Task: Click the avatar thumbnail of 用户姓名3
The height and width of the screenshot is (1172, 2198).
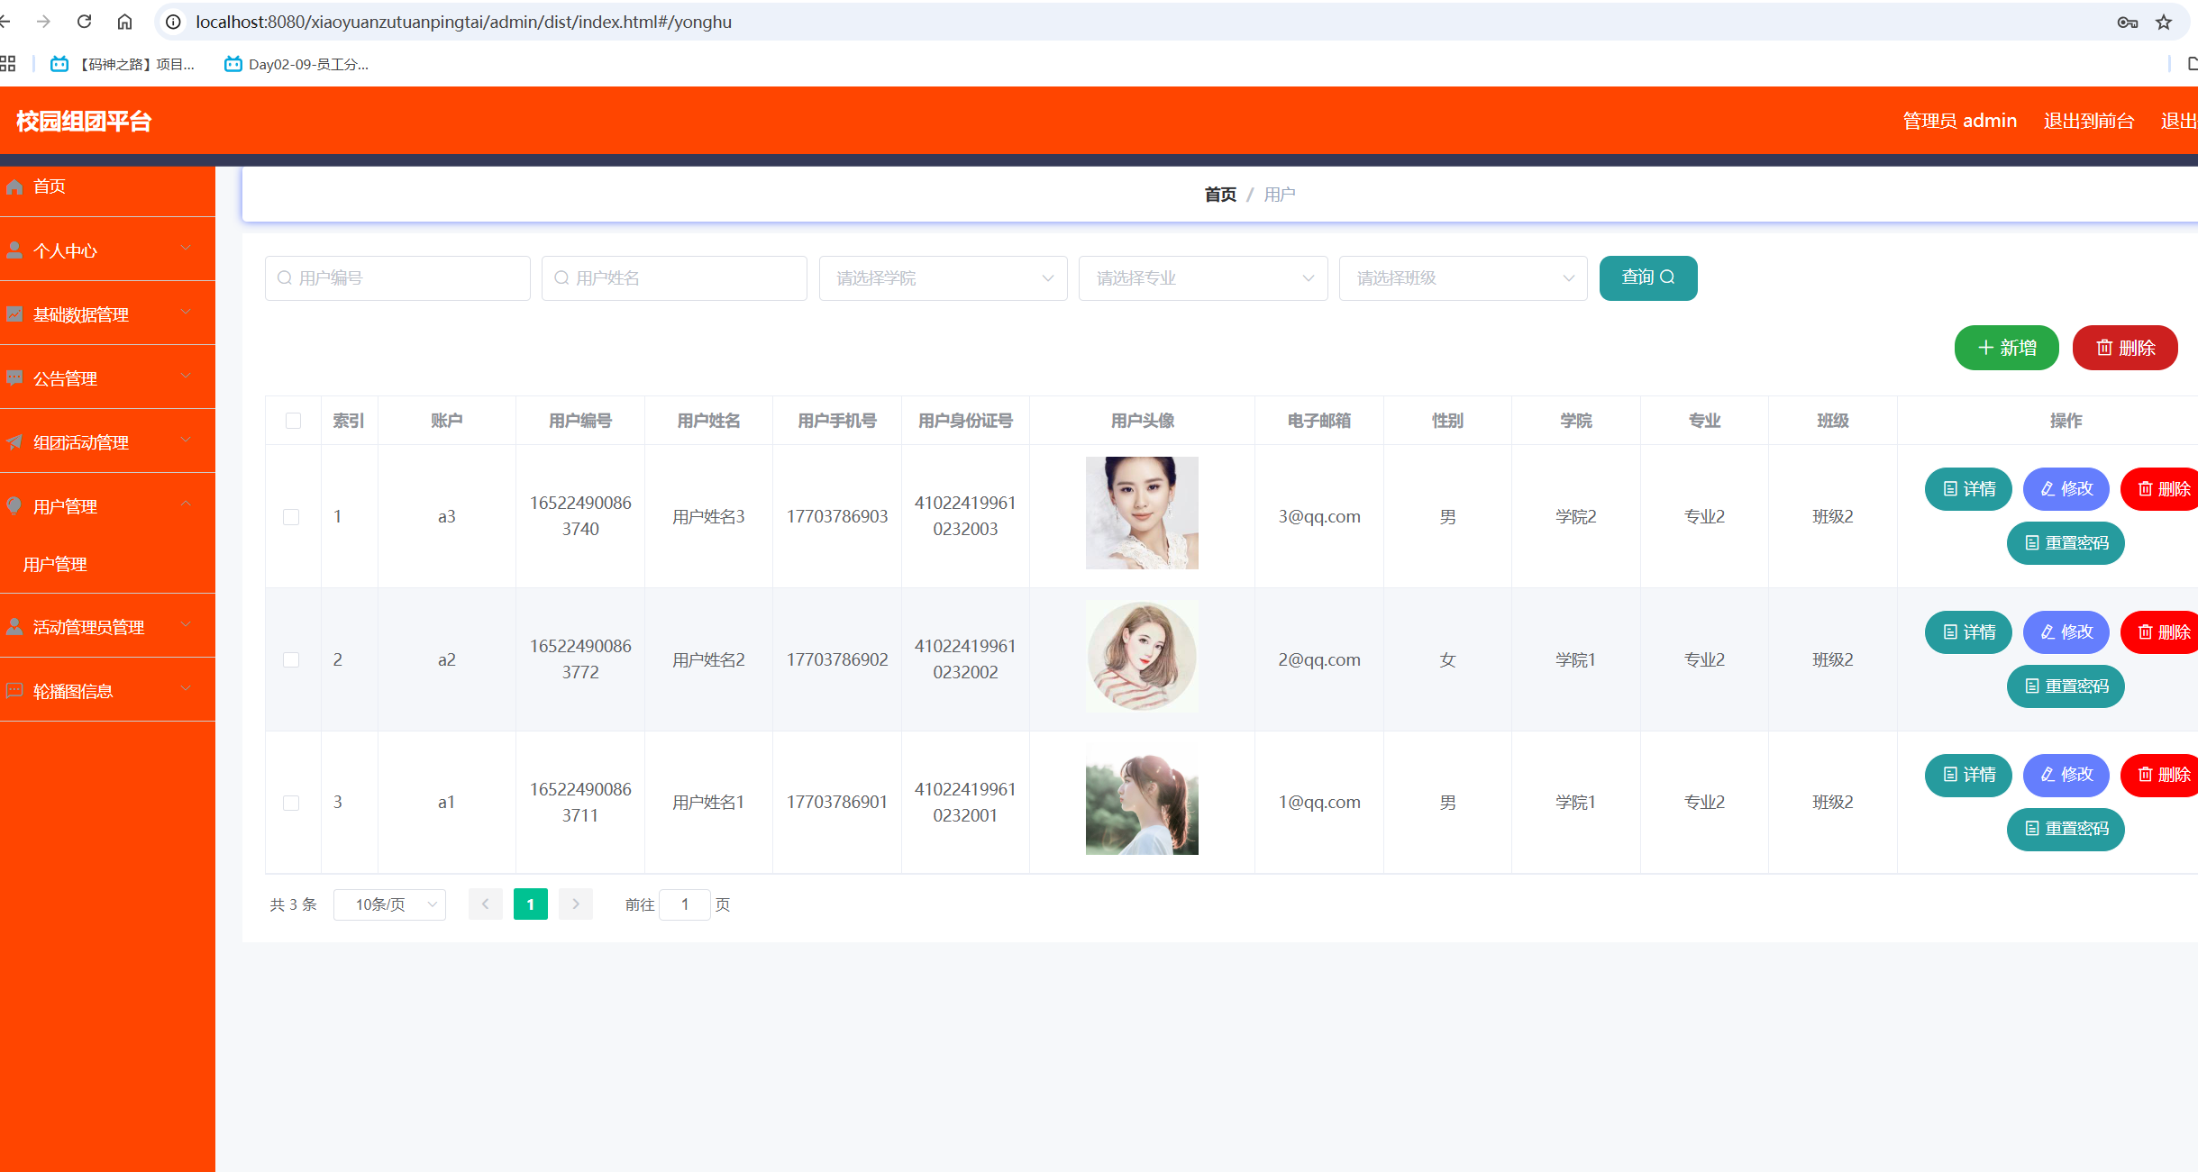Action: click(x=1142, y=513)
